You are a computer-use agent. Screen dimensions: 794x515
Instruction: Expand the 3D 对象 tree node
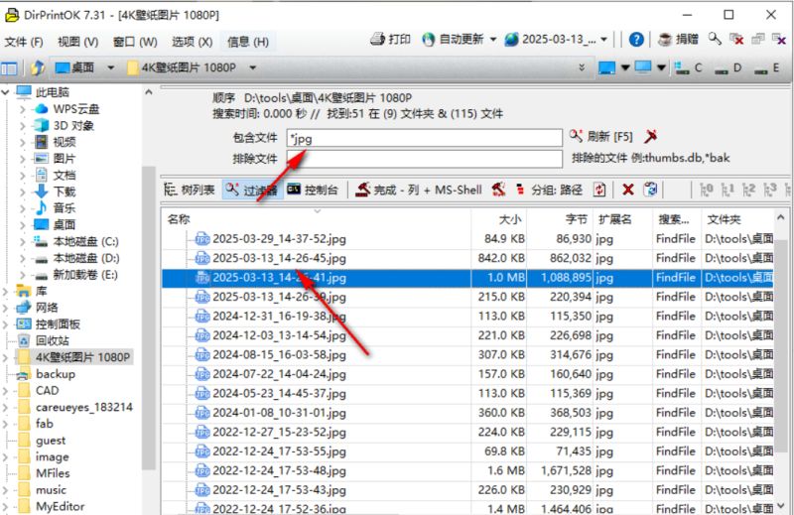22,126
